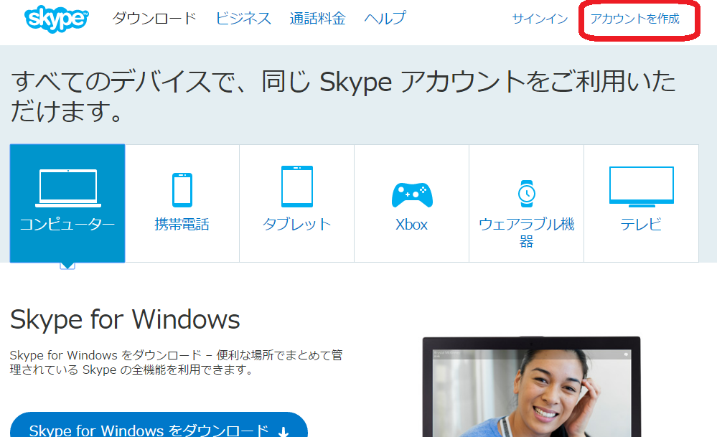
Task: Click Skype for Windows をダウンロード button
Action: (x=159, y=425)
